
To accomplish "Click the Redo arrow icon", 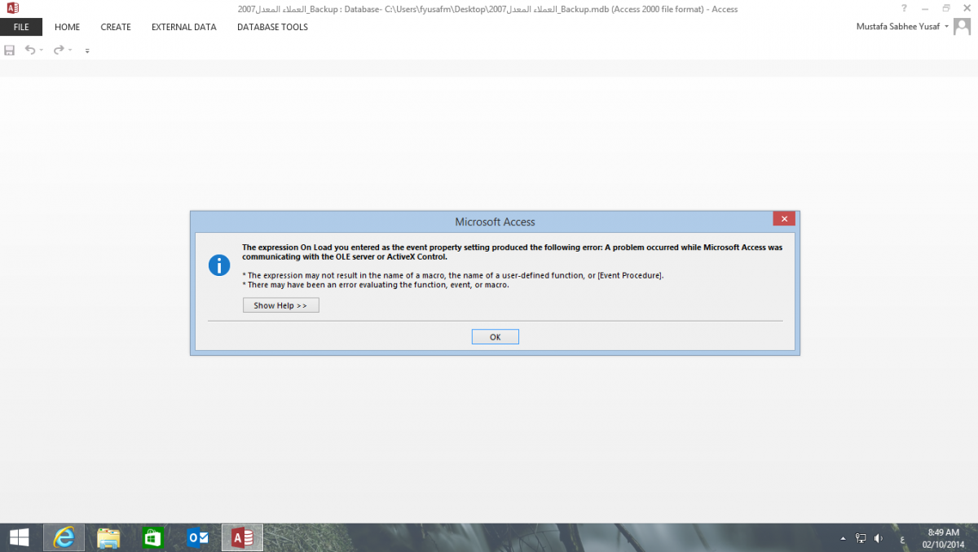I will (x=59, y=50).
